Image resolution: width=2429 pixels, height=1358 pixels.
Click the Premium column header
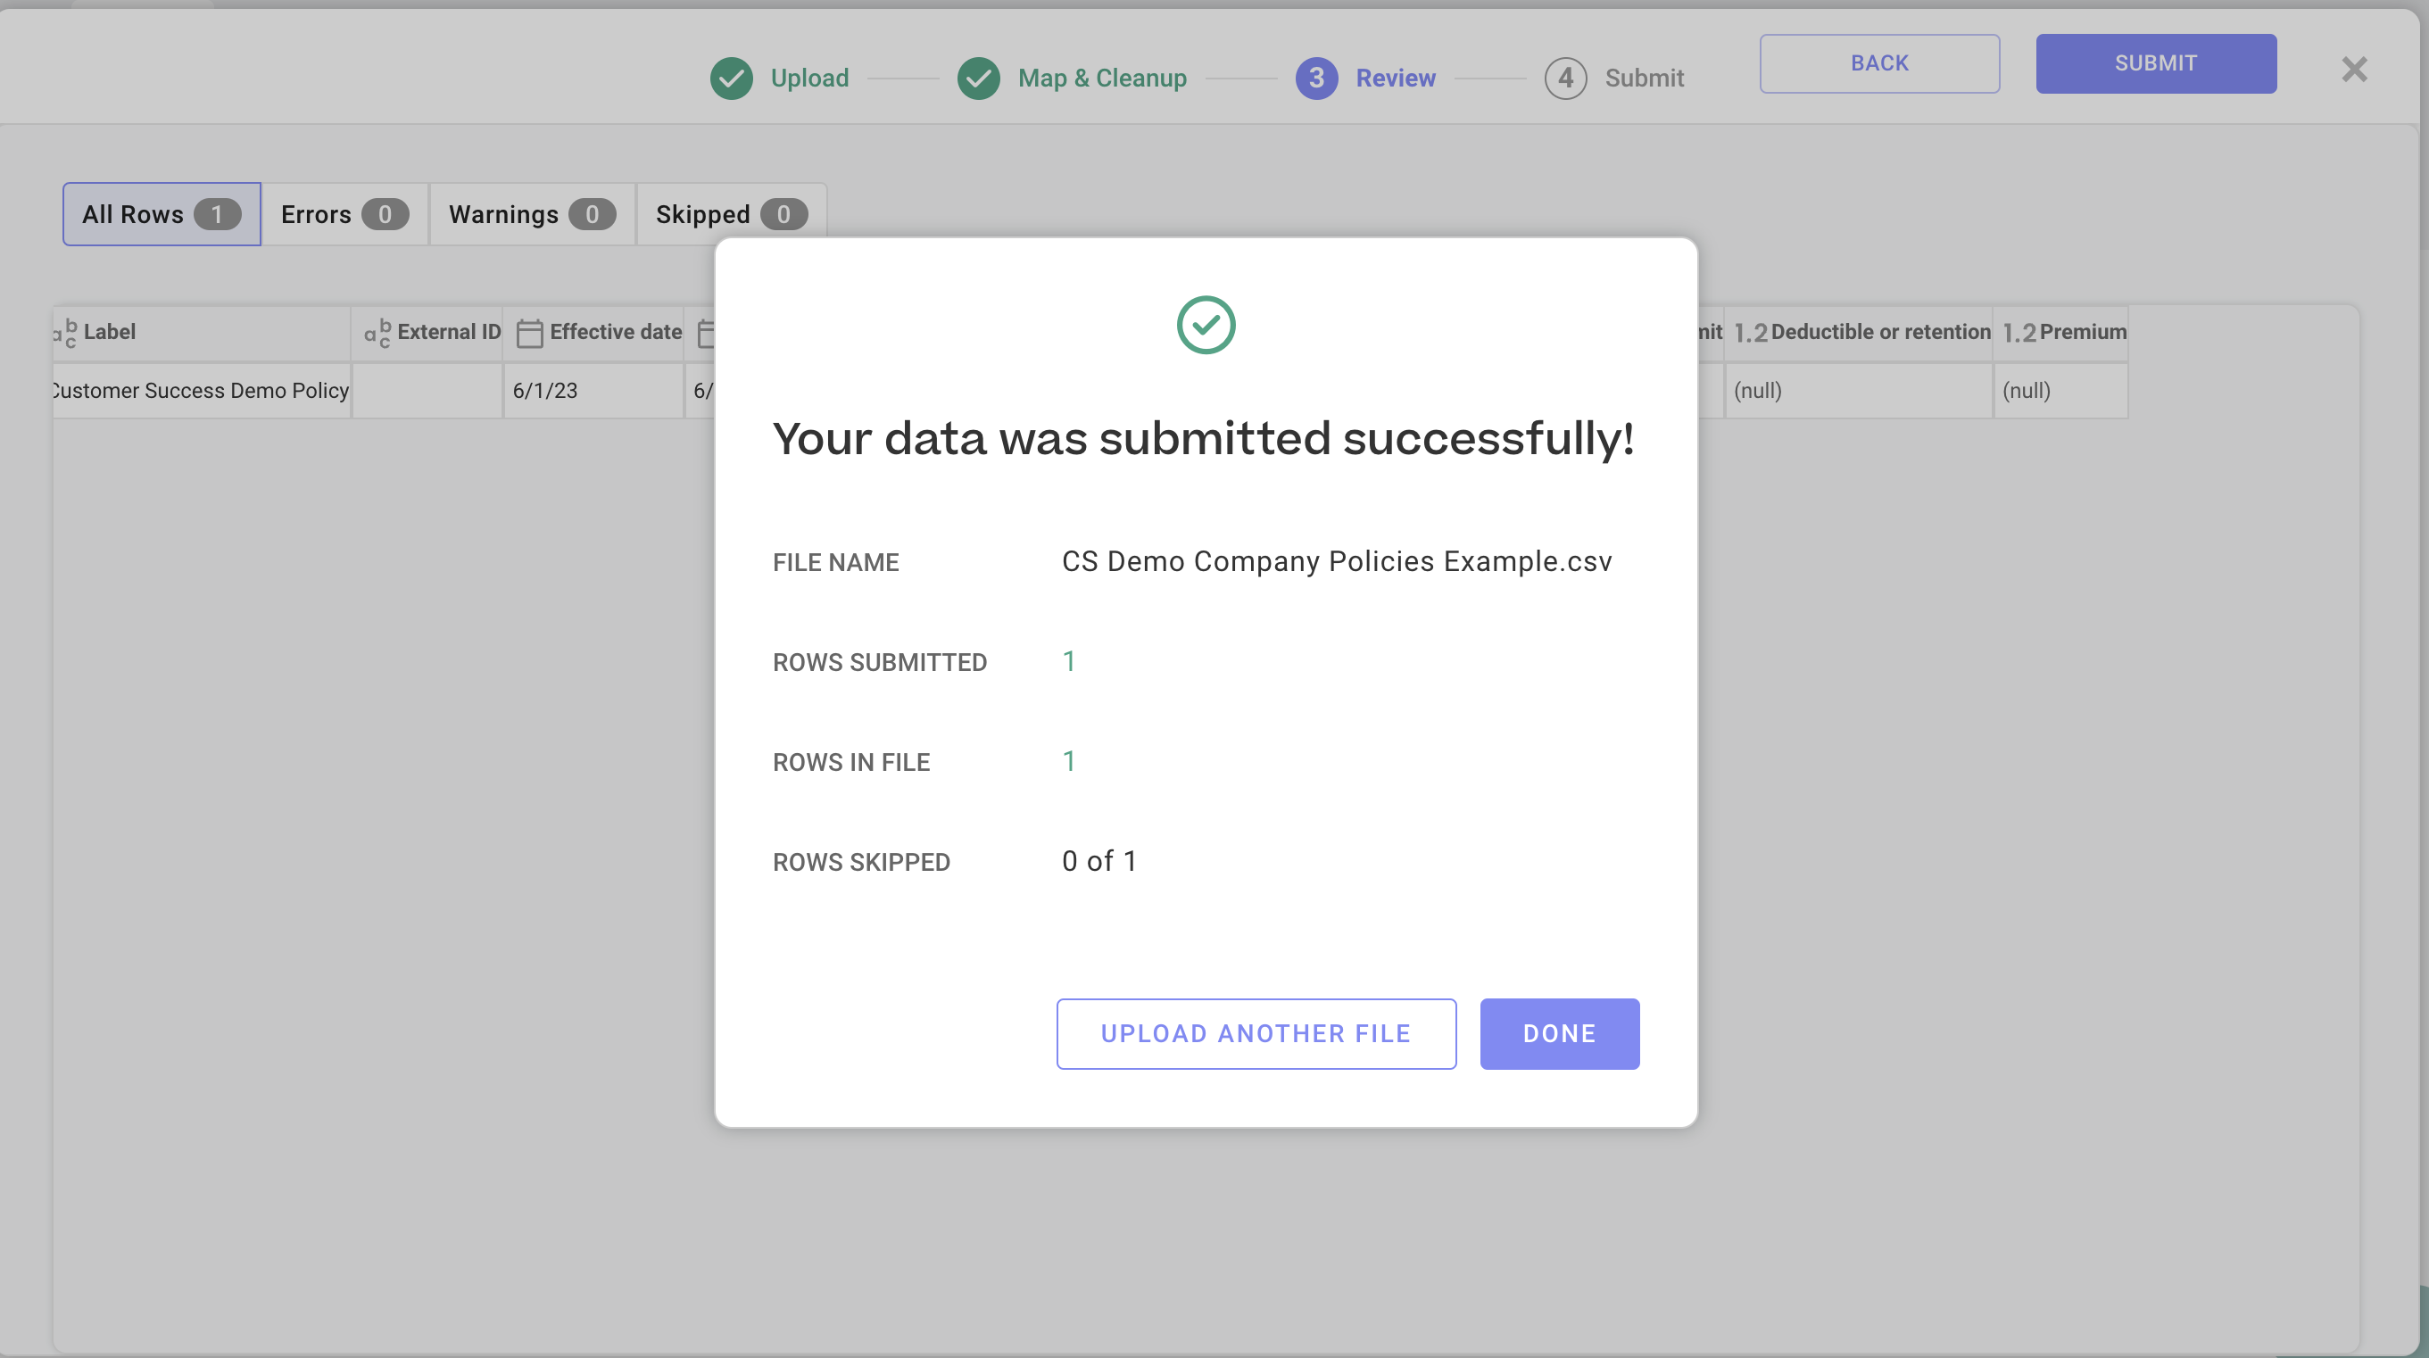[2060, 333]
